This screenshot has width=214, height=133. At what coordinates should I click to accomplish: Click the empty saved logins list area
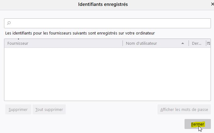coord(107,74)
